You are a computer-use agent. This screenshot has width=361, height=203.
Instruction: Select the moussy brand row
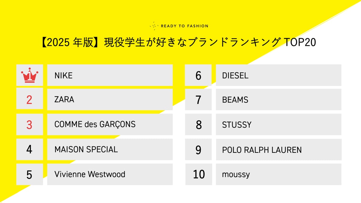(x=278, y=174)
